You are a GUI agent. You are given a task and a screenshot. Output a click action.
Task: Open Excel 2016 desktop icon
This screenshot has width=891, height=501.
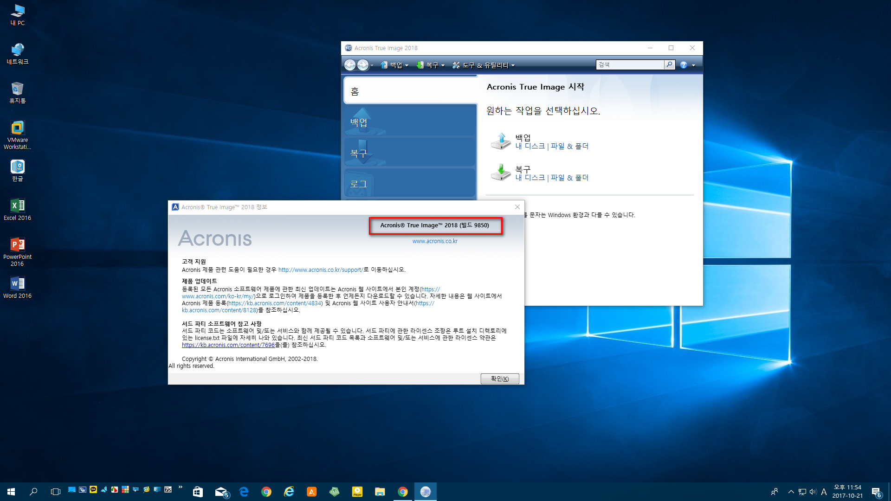(x=18, y=210)
